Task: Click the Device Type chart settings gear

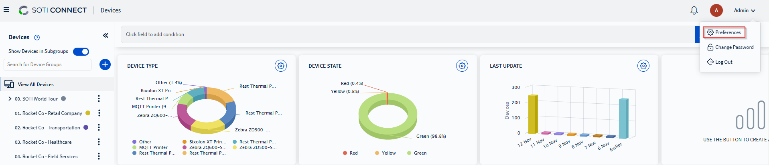Action: tap(281, 66)
